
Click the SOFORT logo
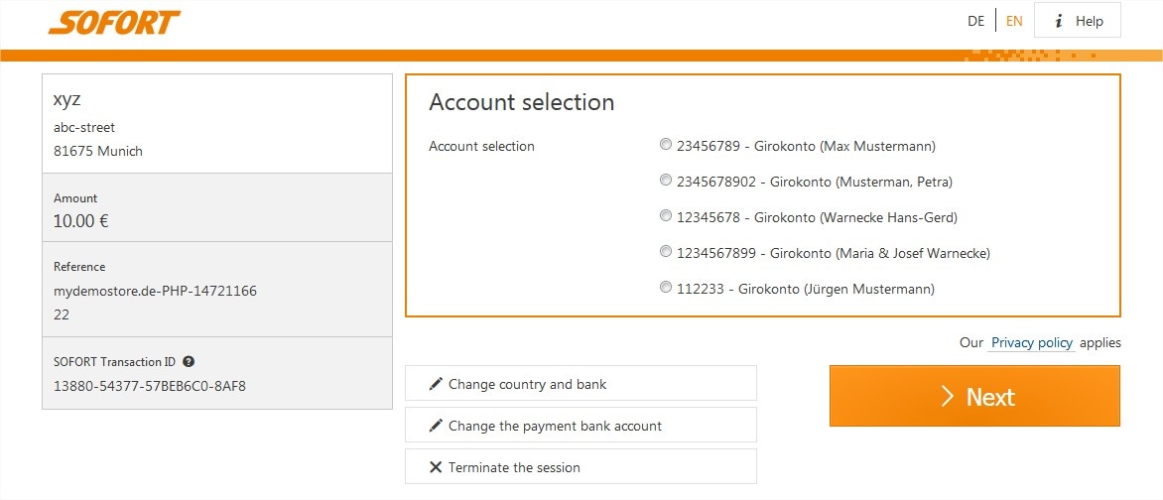pos(114,22)
